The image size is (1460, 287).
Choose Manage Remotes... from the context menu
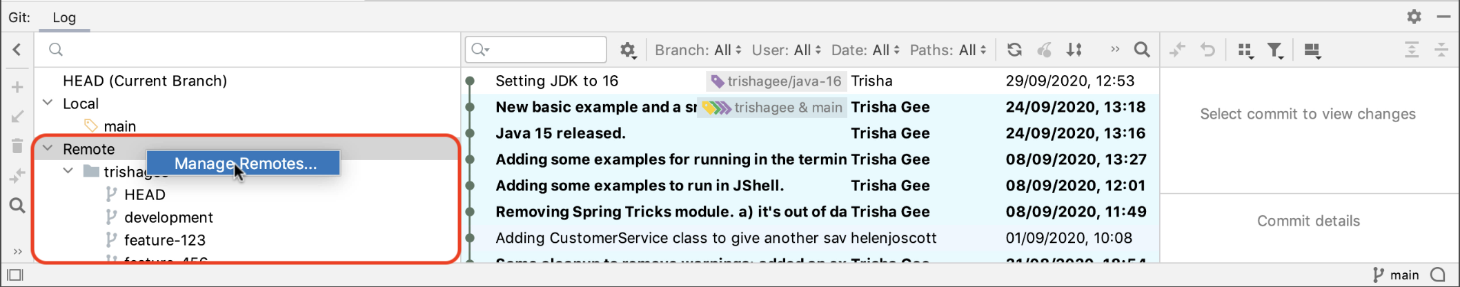tap(244, 164)
